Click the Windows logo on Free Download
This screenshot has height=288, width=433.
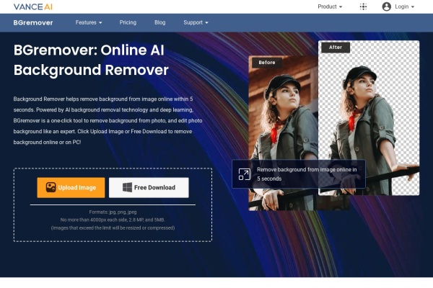[x=127, y=187]
